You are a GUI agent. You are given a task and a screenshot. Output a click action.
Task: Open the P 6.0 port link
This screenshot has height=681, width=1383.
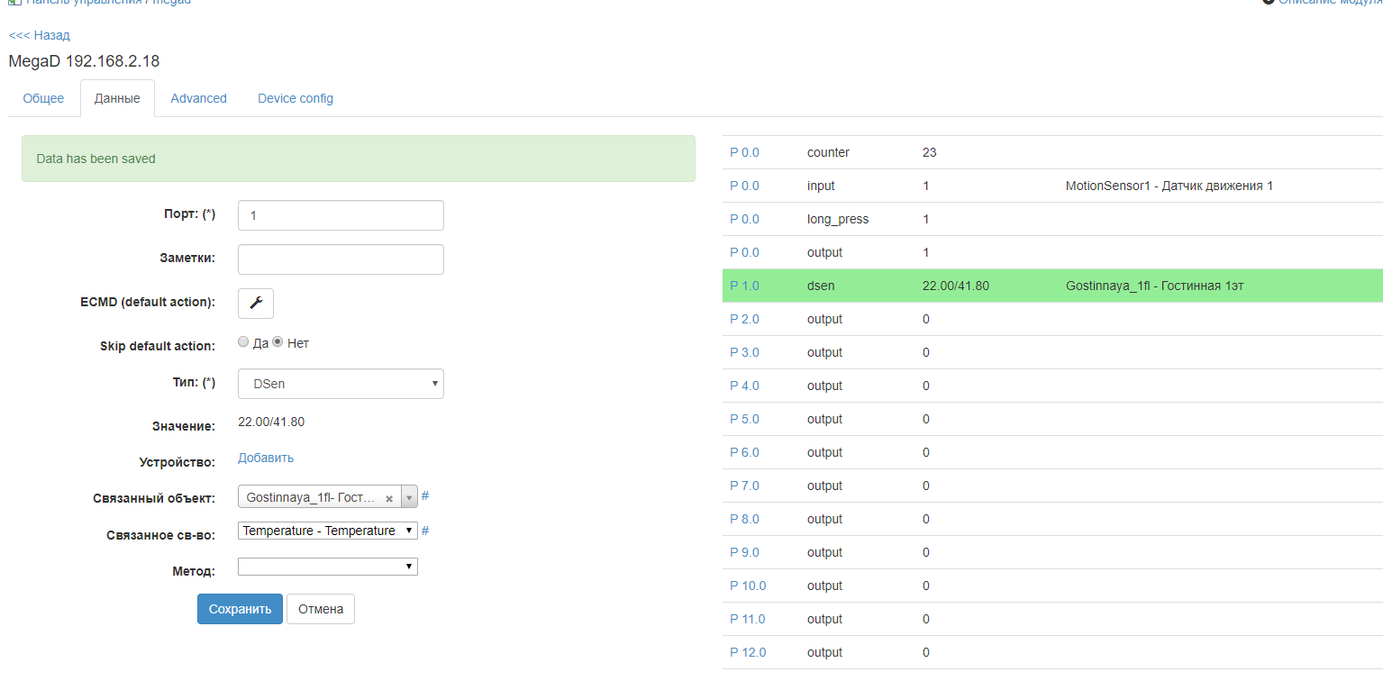(x=744, y=452)
